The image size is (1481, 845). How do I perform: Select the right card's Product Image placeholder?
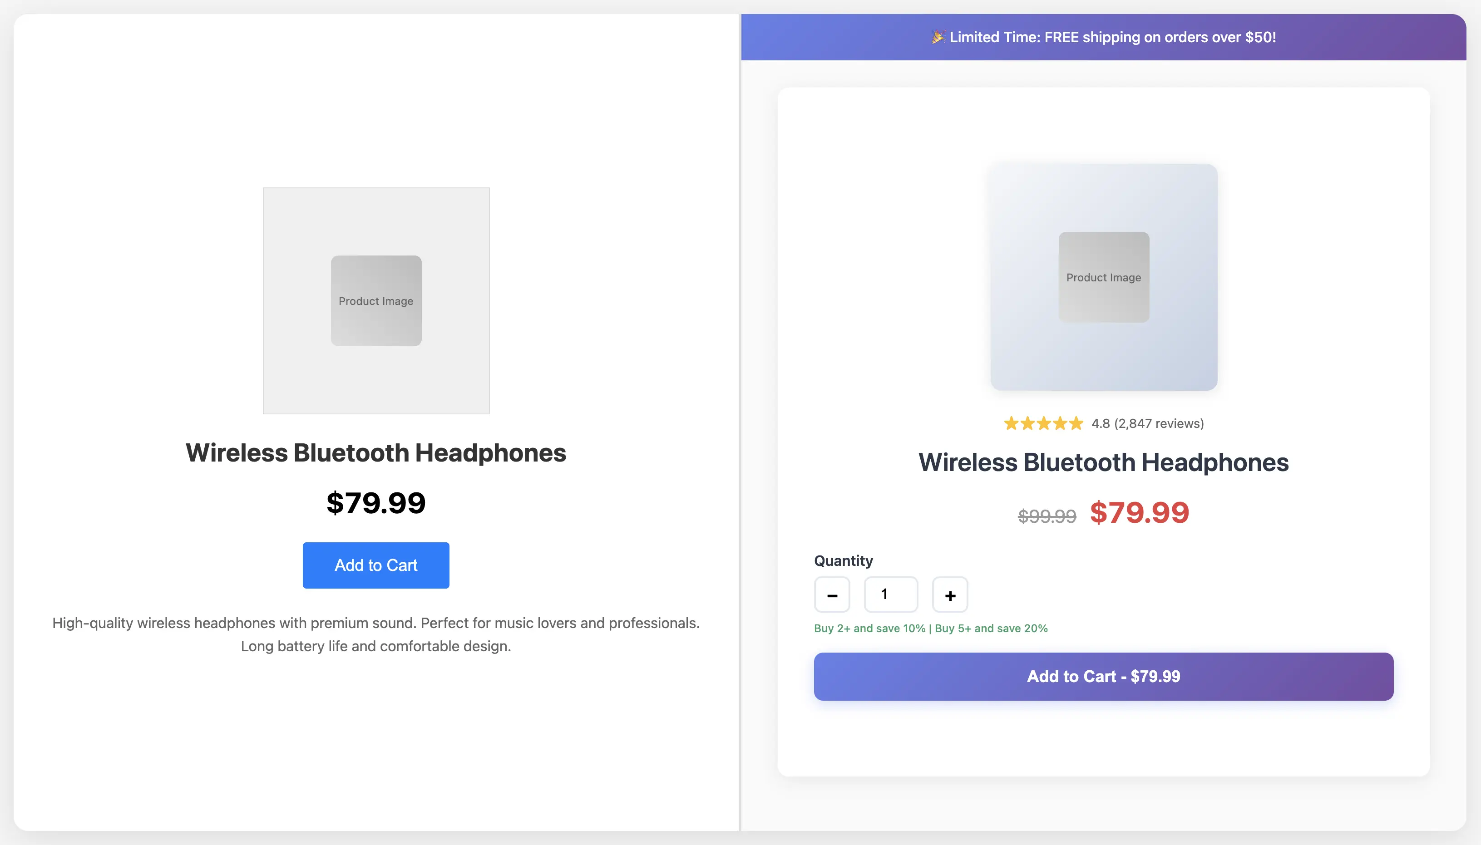click(1104, 277)
